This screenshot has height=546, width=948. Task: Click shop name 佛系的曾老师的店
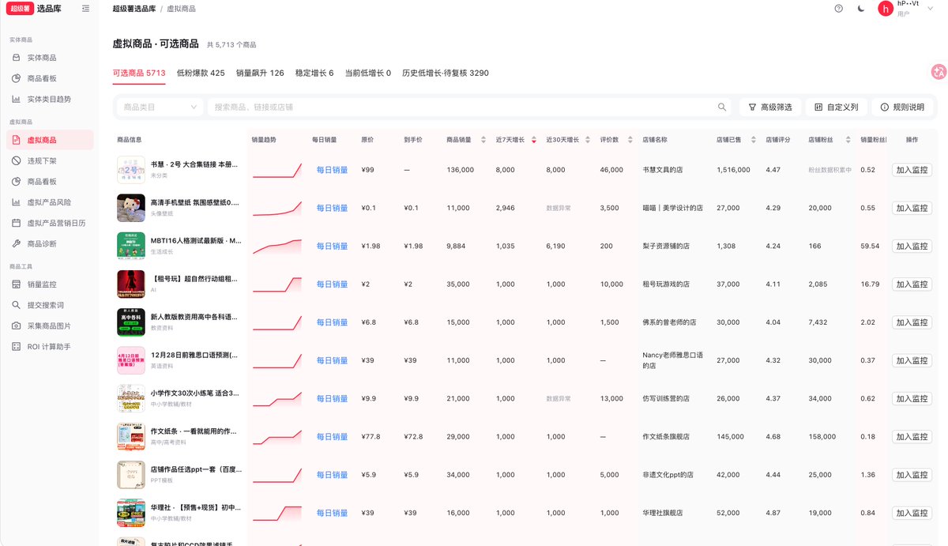click(x=670, y=322)
